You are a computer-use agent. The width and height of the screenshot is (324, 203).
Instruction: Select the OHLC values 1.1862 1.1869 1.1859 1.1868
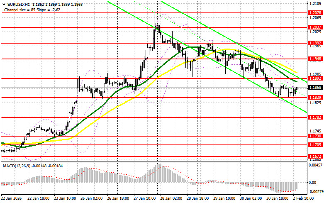(58, 4)
